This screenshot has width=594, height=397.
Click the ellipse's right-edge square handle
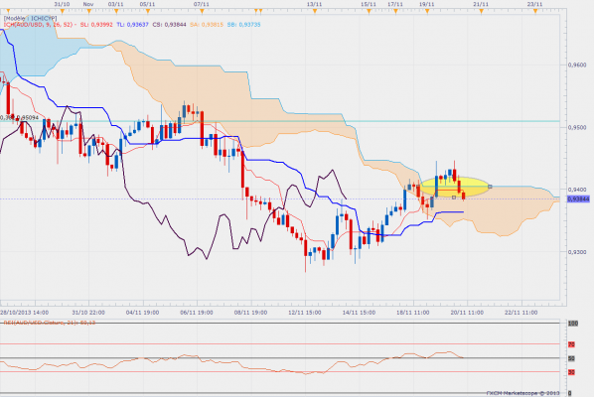[x=490, y=187]
